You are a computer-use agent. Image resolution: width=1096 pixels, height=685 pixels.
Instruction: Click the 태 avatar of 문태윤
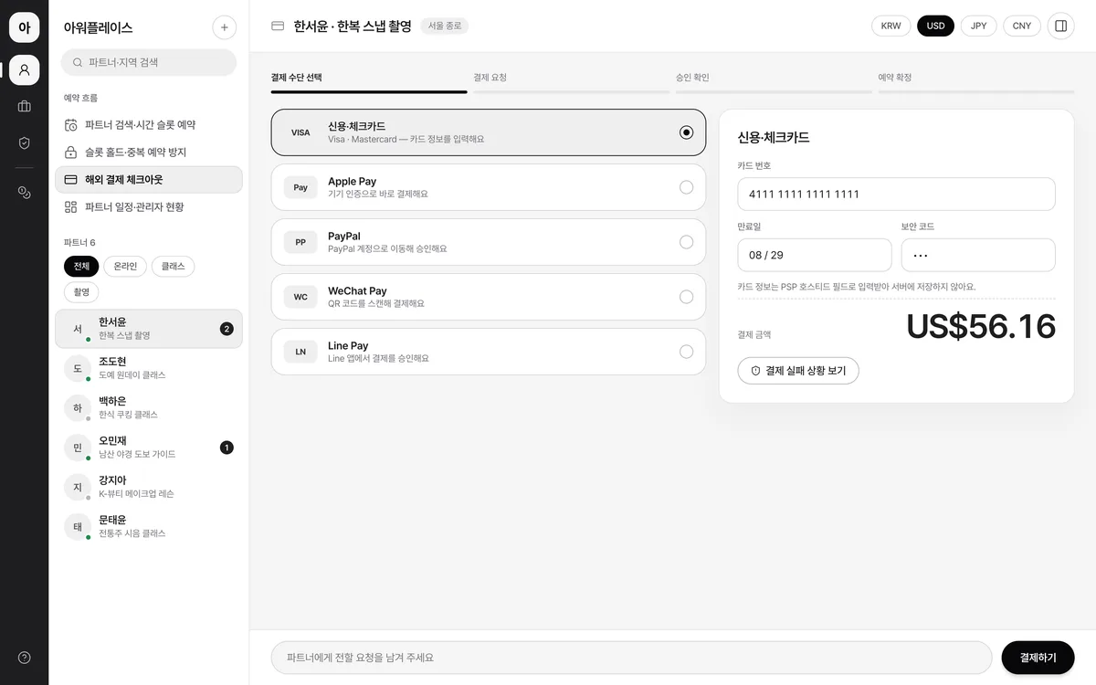tap(78, 527)
